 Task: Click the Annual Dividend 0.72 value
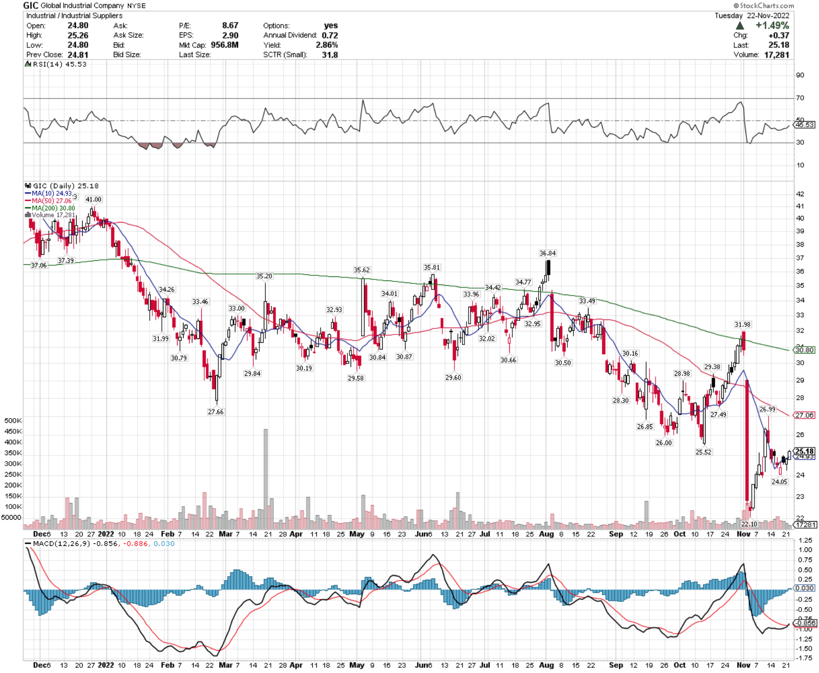[x=330, y=35]
